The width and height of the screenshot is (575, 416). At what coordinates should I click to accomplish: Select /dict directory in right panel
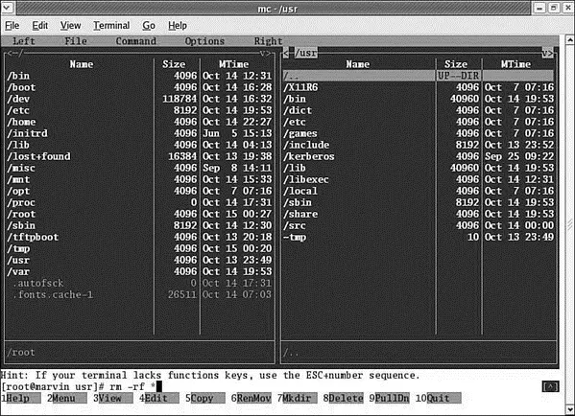[418, 110]
